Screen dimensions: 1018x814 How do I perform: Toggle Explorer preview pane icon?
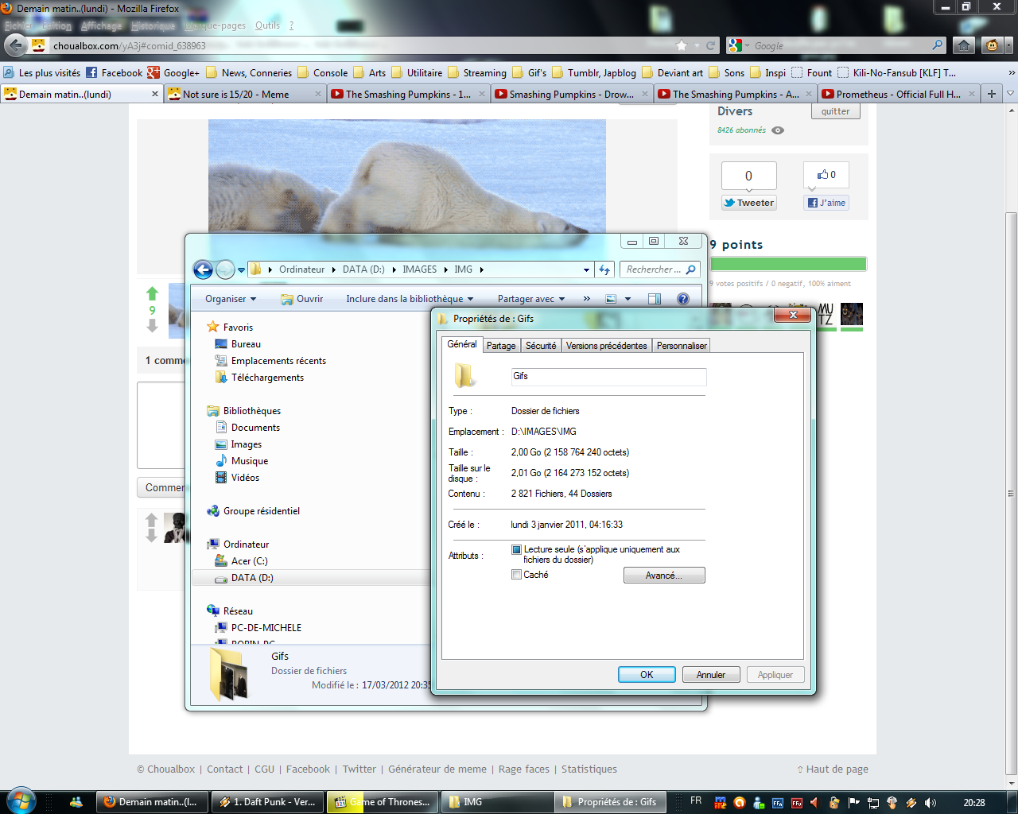click(655, 299)
